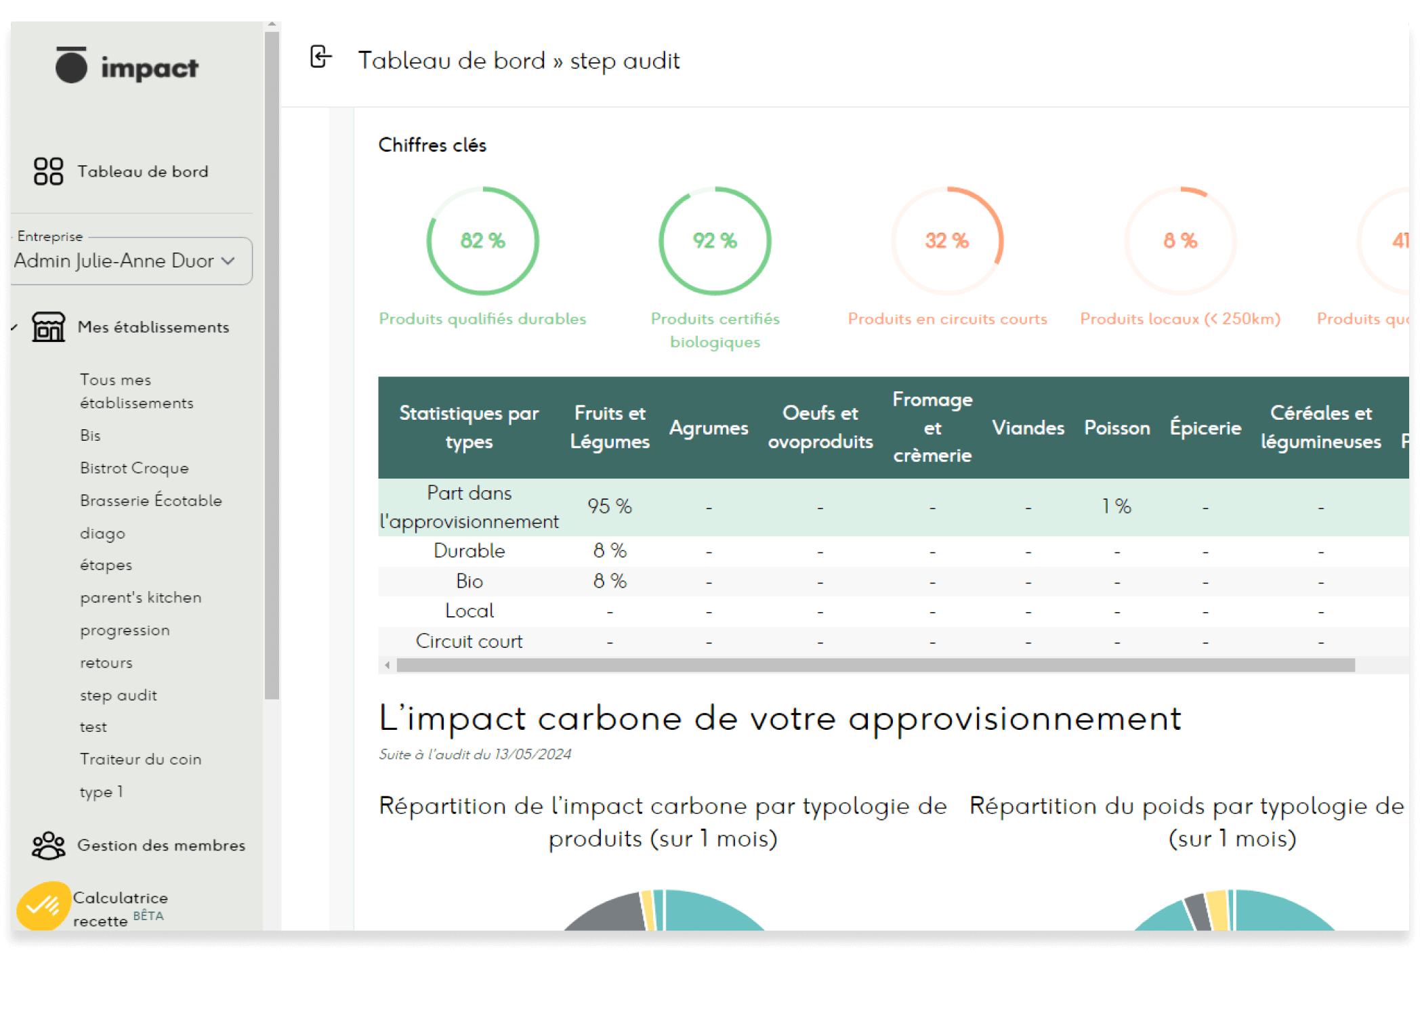Click the Poisson column header
Viewport: 1420px width, 1021px height.
click(1116, 427)
